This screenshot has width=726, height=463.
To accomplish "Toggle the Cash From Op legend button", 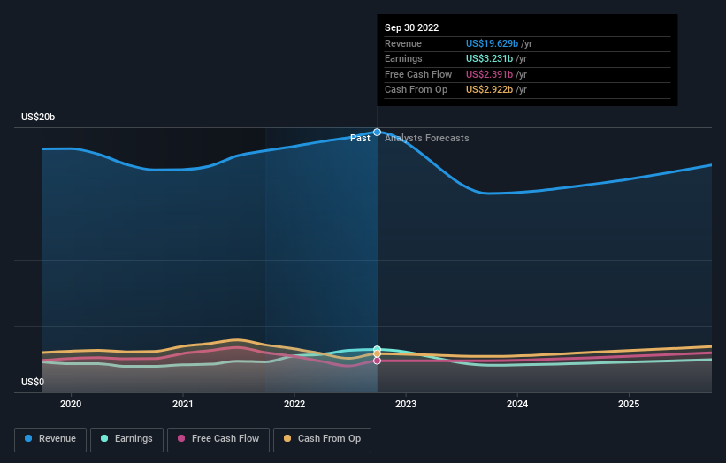I will point(322,439).
